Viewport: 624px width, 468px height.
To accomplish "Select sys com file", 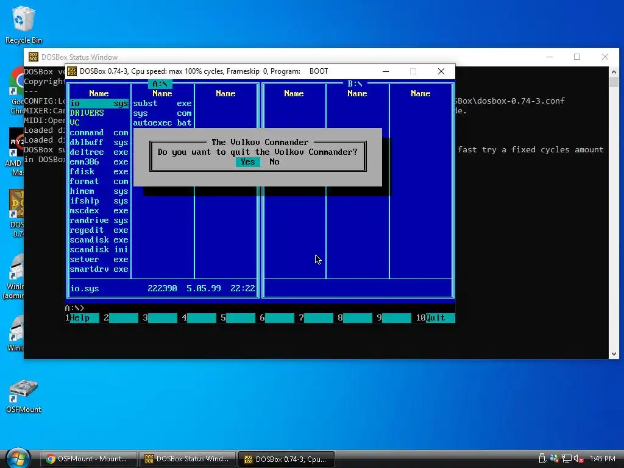I will (162, 113).
